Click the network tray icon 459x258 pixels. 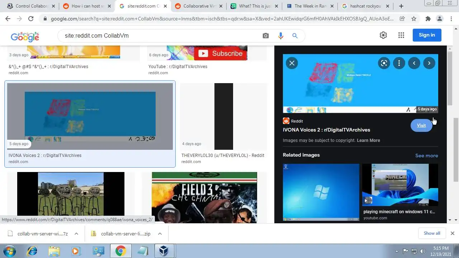(414, 251)
